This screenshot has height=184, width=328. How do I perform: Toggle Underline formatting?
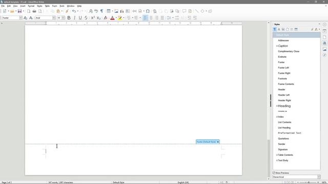pyautogui.click(x=80, y=18)
